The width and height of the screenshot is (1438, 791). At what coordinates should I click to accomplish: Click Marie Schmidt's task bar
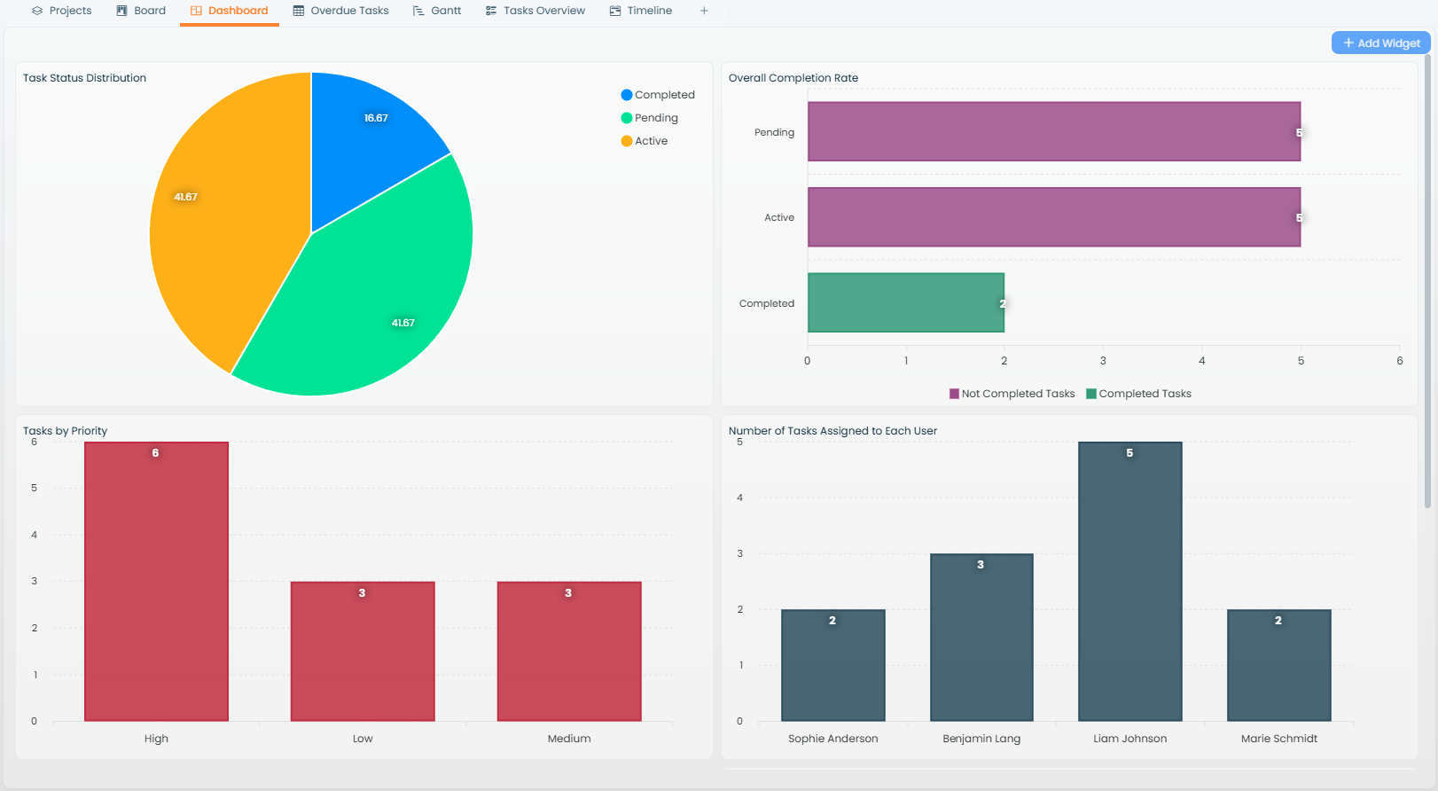tap(1279, 665)
